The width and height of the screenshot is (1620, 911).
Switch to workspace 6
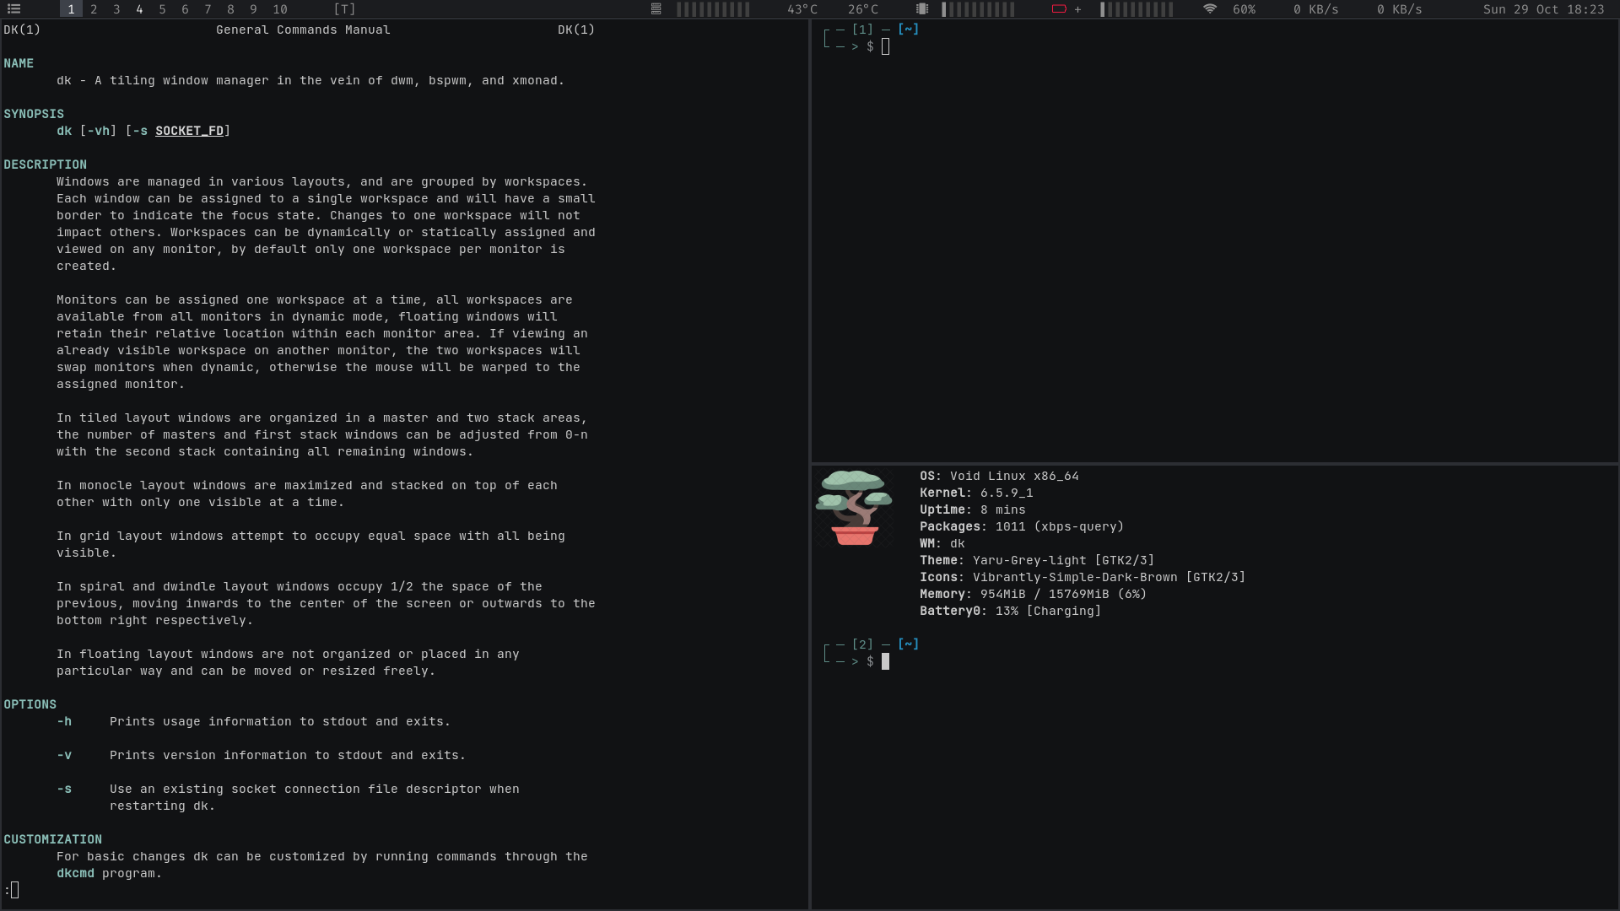pyautogui.click(x=185, y=9)
